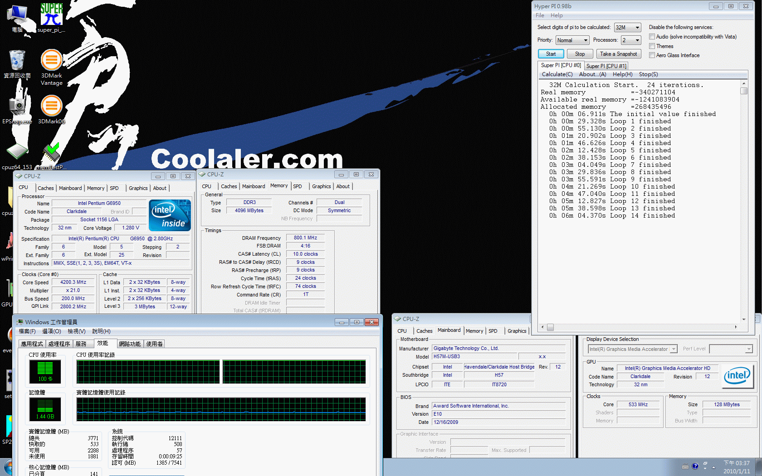Switch to 應用程式 tab in Task Manager
This screenshot has width=762, height=476.
(x=32, y=344)
